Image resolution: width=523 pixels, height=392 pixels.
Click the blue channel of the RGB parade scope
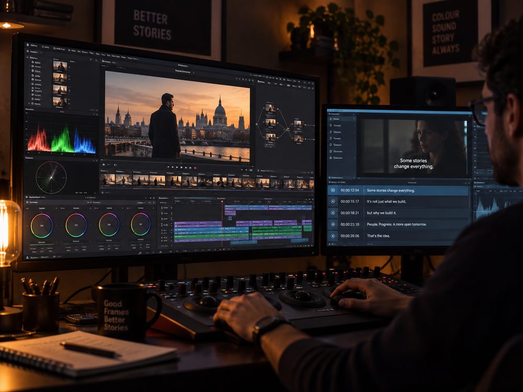84,141
